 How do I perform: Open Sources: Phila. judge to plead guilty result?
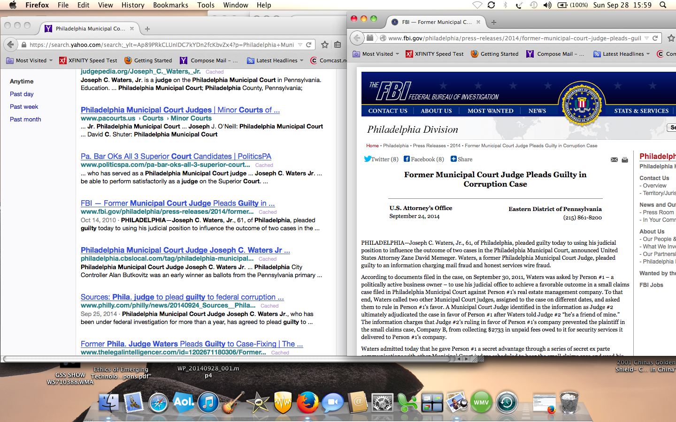[x=182, y=297]
